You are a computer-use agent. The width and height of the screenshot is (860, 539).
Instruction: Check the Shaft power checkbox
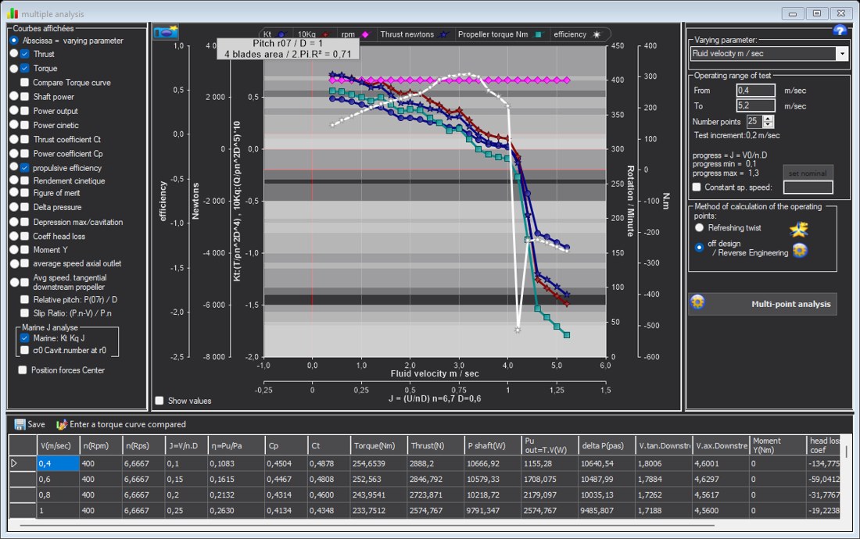pos(25,96)
